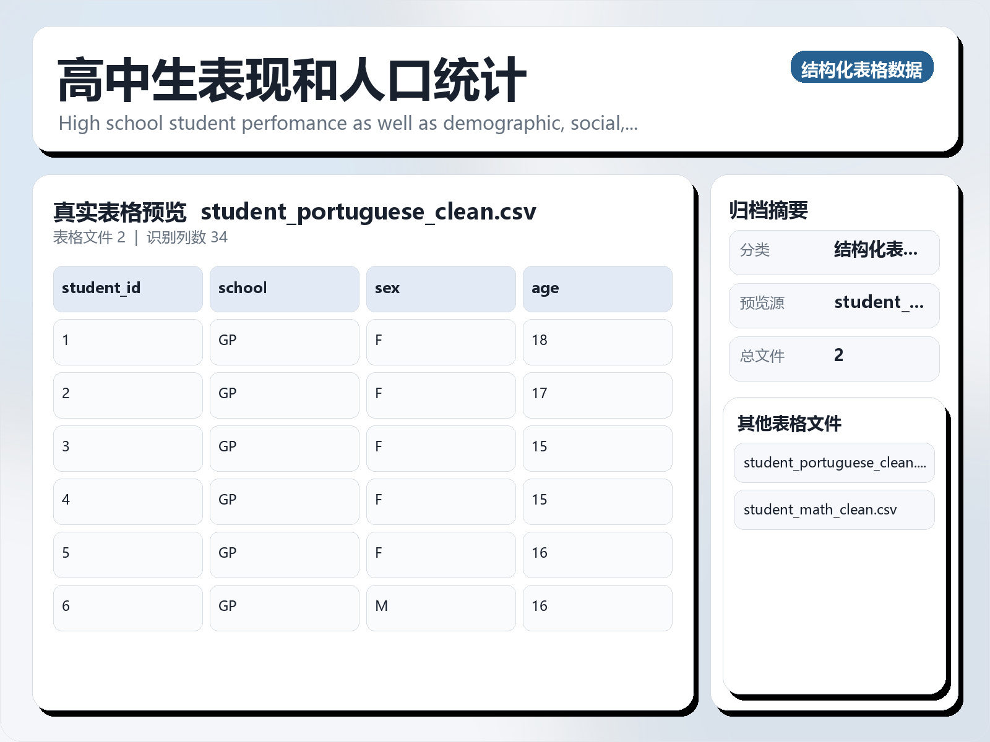Click the filename student_portuguese_clean.csv in preview header
990x742 pixels.
(x=369, y=212)
